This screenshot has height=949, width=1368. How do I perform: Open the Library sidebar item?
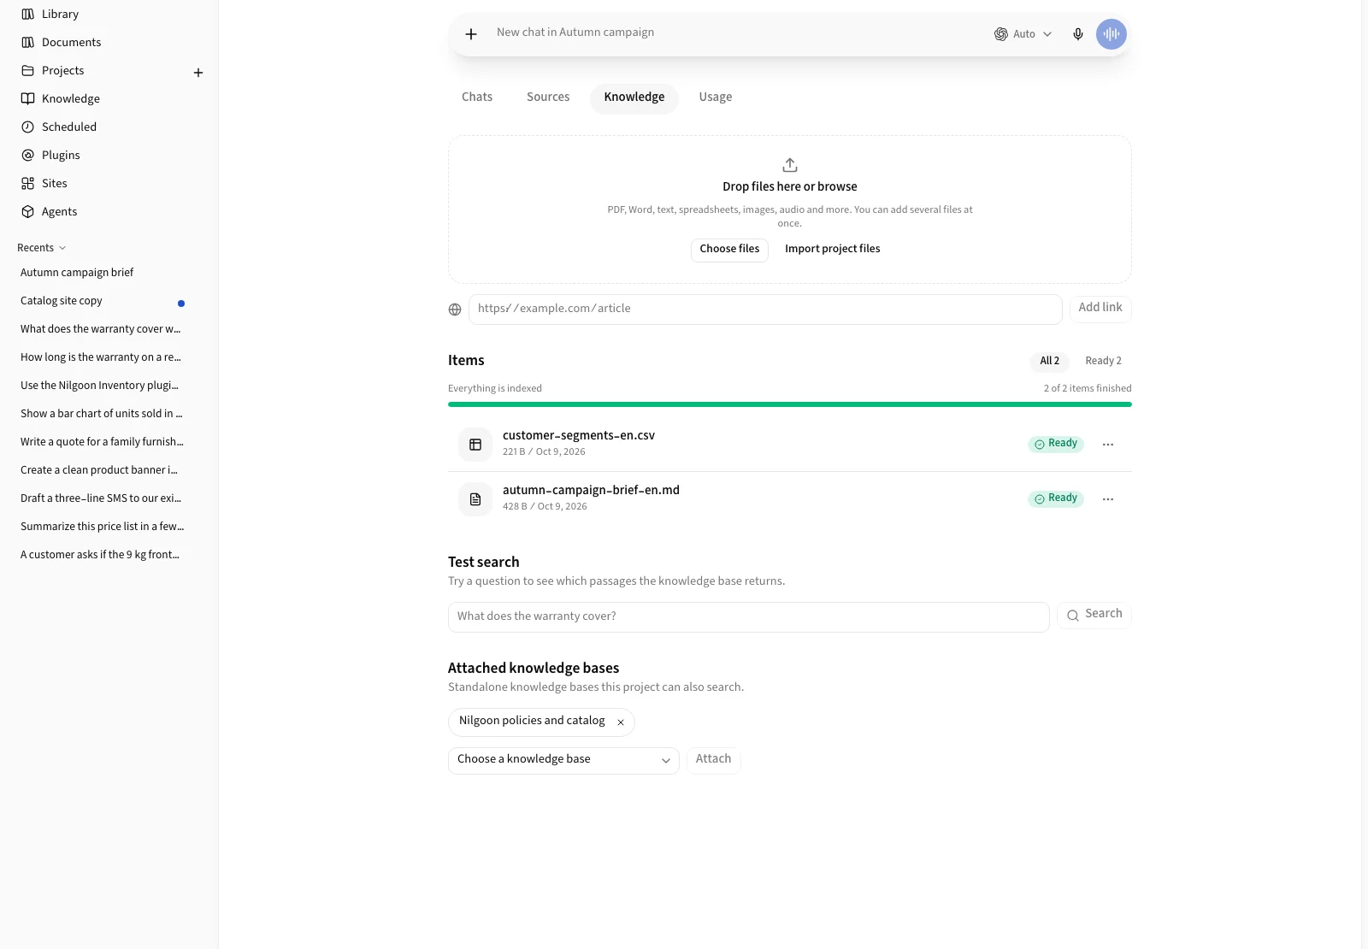click(109, 14)
